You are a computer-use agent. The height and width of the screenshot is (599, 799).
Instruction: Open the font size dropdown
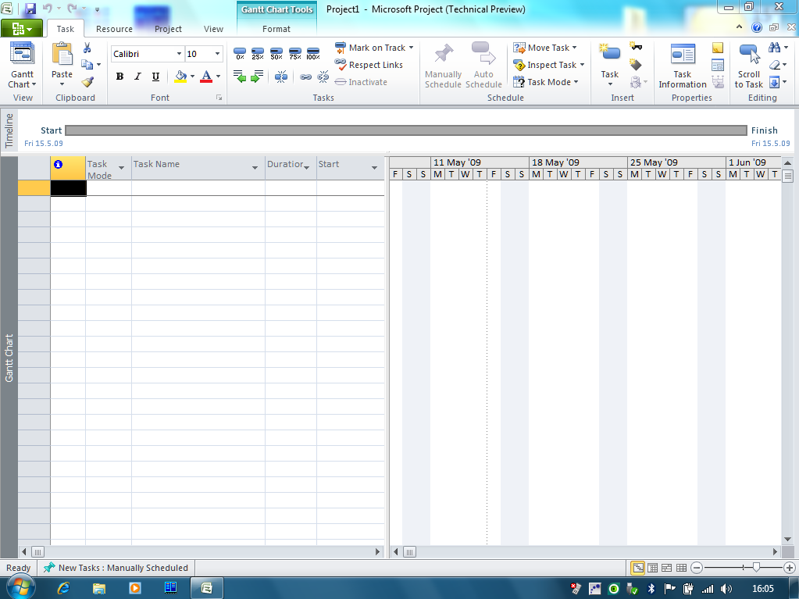click(x=218, y=53)
